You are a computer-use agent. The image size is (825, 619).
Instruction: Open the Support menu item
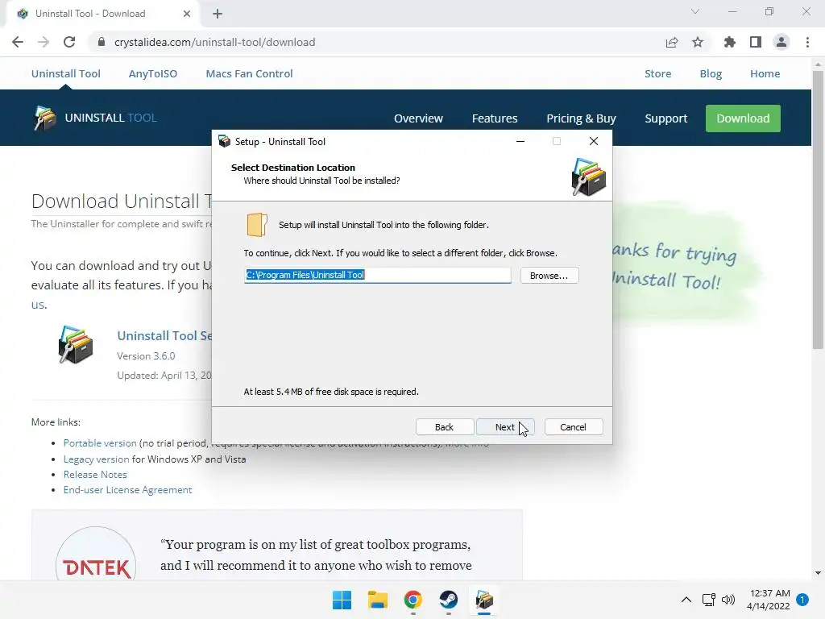[x=666, y=118]
